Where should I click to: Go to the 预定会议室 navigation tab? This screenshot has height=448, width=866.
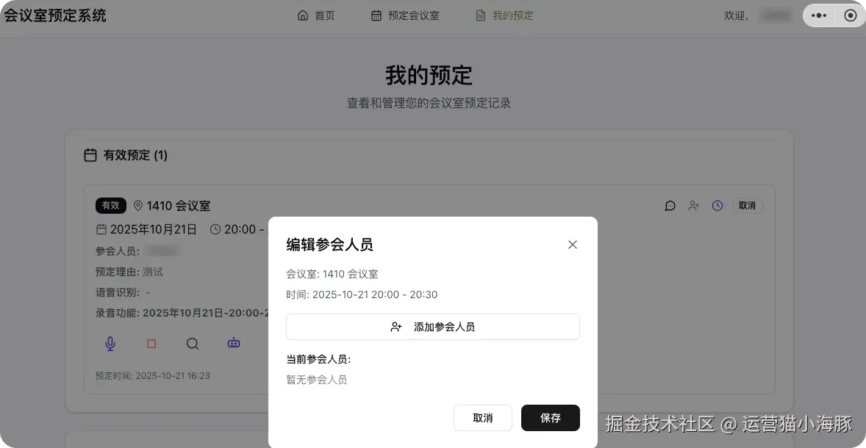(x=405, y=15)
